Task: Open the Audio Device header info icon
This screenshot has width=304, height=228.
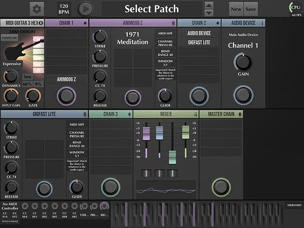Action: click(x=262, y=23)
